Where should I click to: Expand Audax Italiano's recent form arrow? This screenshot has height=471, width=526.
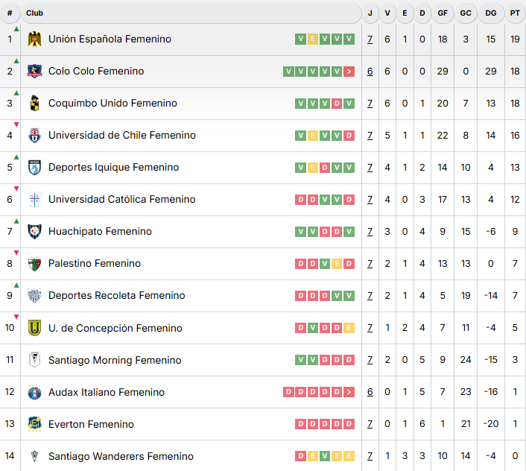pyautogui.click(x=349, y=392)
